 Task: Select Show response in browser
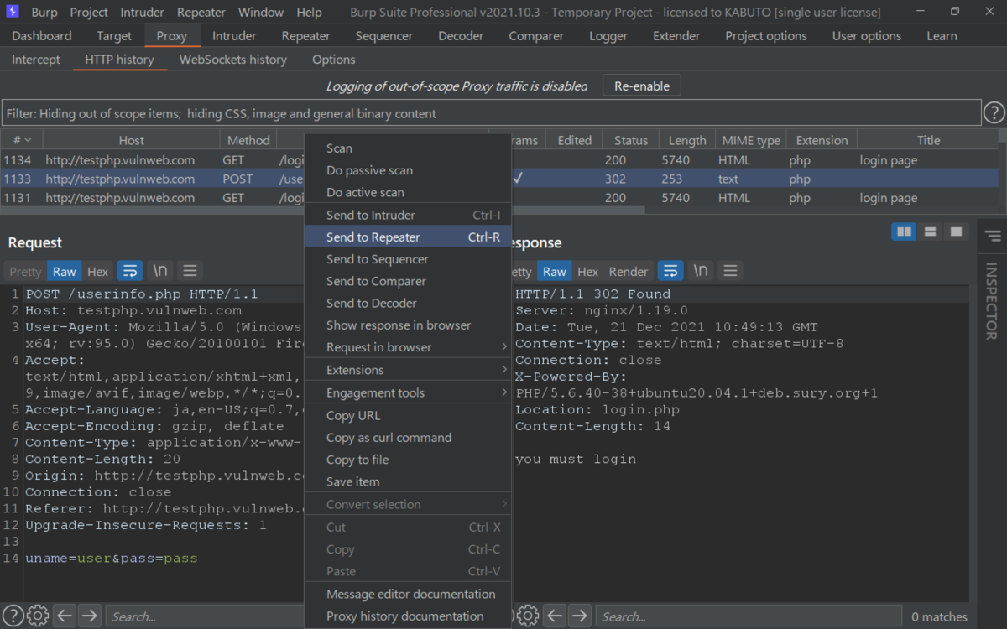point(408,325)
